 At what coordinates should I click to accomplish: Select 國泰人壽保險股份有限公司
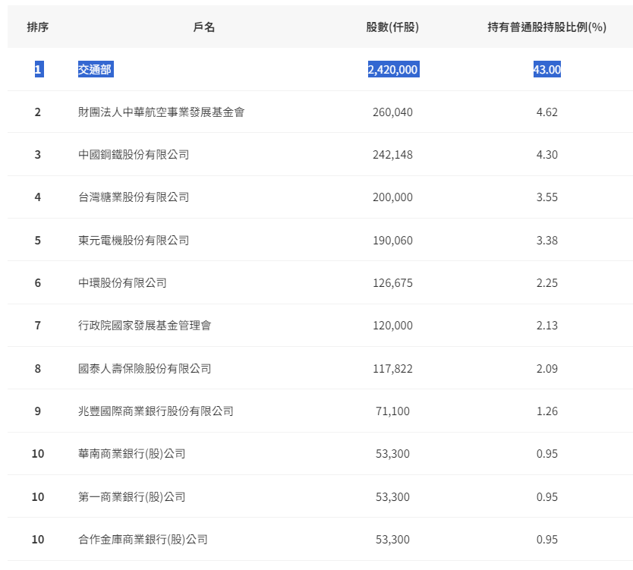[144, 369]
